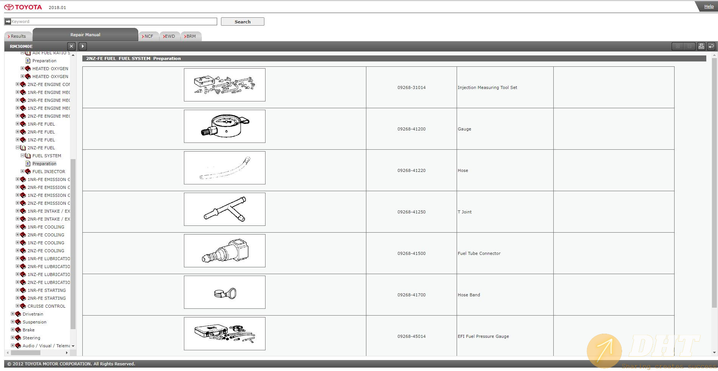Image resolution: width=718 pixels, height=371 pixels.
Task: Click the content pane scroll-down arrow
Action: [x=714, y=353]
